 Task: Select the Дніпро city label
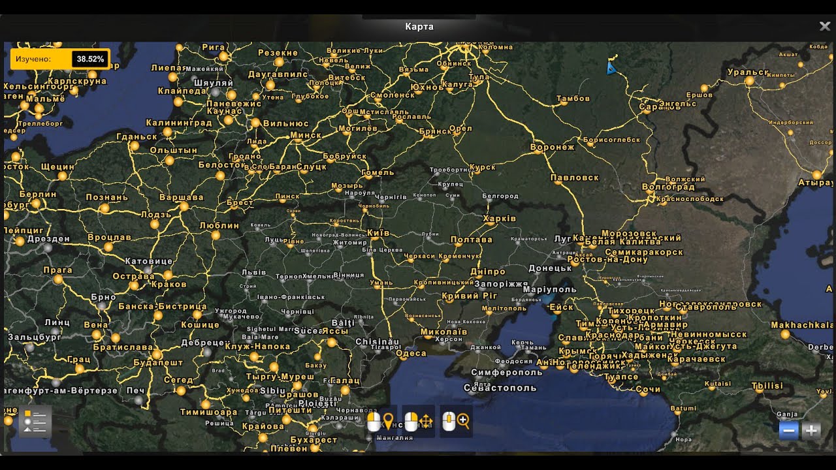(487, 272)
